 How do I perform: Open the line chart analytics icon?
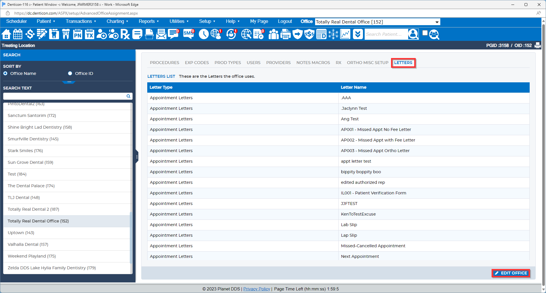point(345,34)
